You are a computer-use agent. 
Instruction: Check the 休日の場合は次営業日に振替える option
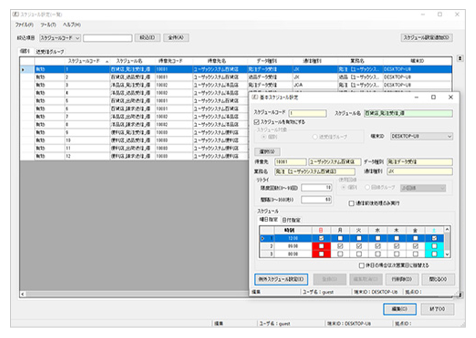[x=361, y=265]
